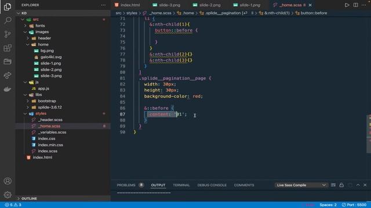This screenshot has width=371, height=208.
Task: Switch to slide-2.png editor tab
Action: [x=207, y=5]
